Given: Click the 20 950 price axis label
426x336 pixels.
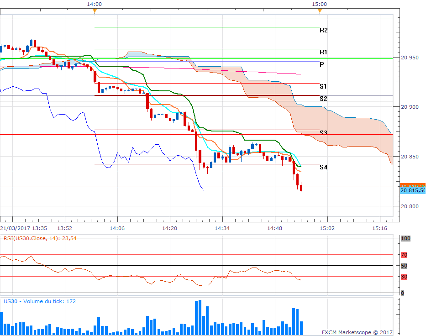Looking at the screenshot, I should (x=410, y=58).
